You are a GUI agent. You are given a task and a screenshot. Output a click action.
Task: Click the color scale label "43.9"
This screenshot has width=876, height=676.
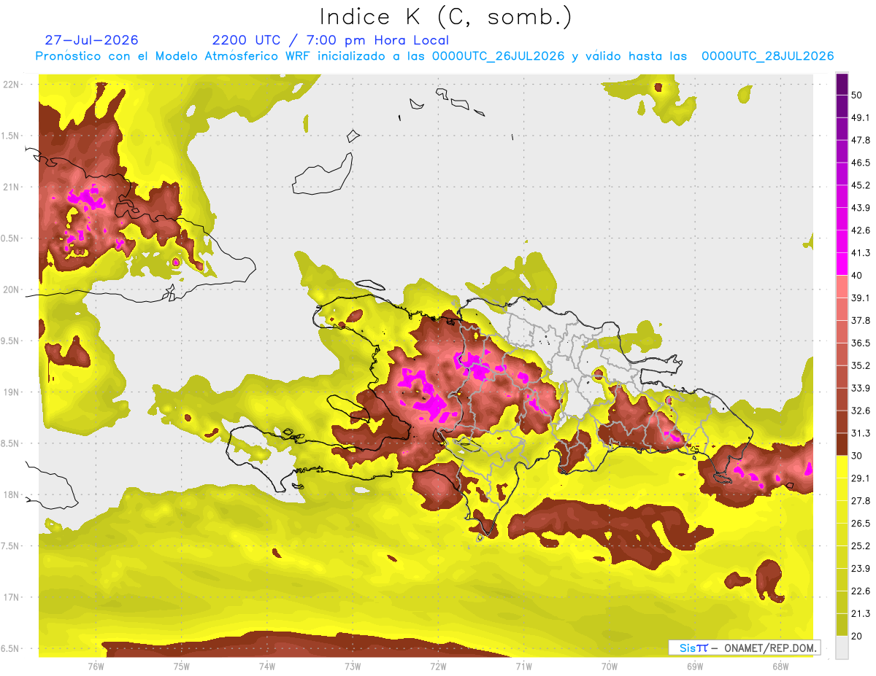[x=861, y=208]
